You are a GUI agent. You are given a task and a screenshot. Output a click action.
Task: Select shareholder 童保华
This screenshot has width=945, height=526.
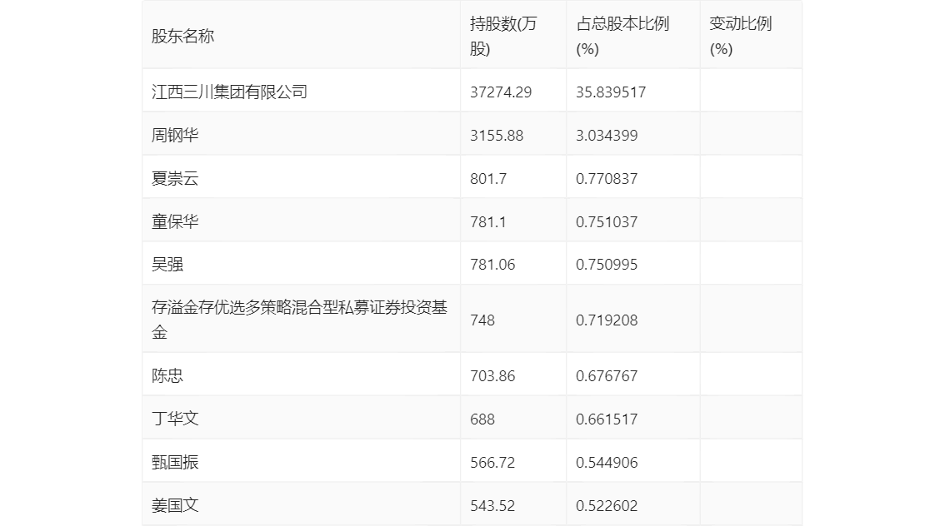click(x=175, y=222)
